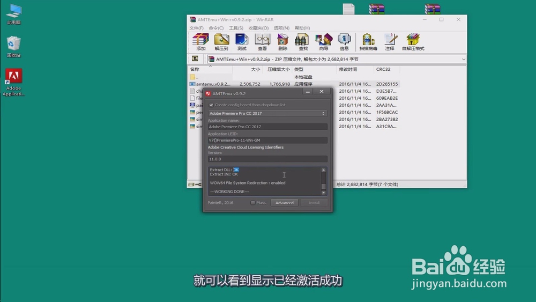Sort by CRC32 column header
This screenshot has width=536, height=302.
(x=386, y=69)
